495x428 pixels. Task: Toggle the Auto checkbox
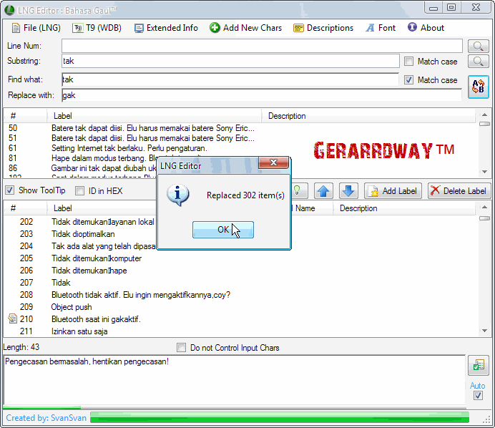pos(478,396)
